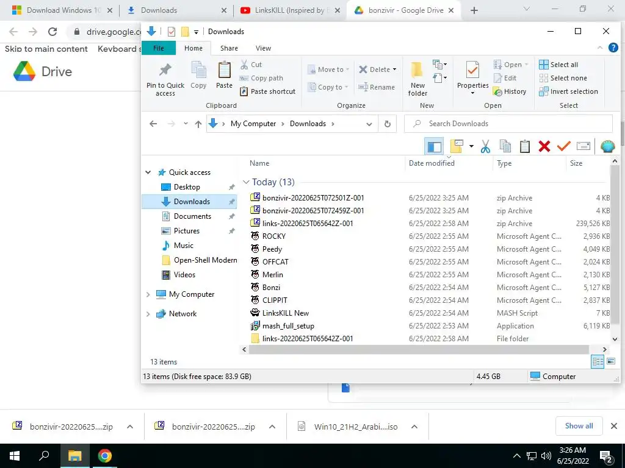625x468 pixels.
Task: Click Rename in Organize group
Action: (x=376, y=87)
